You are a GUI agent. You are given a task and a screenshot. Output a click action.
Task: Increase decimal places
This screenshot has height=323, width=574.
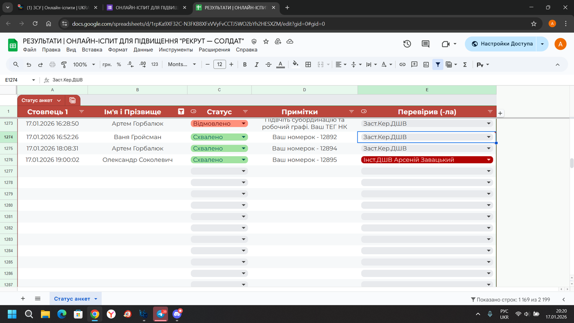(x=143, y=65)
